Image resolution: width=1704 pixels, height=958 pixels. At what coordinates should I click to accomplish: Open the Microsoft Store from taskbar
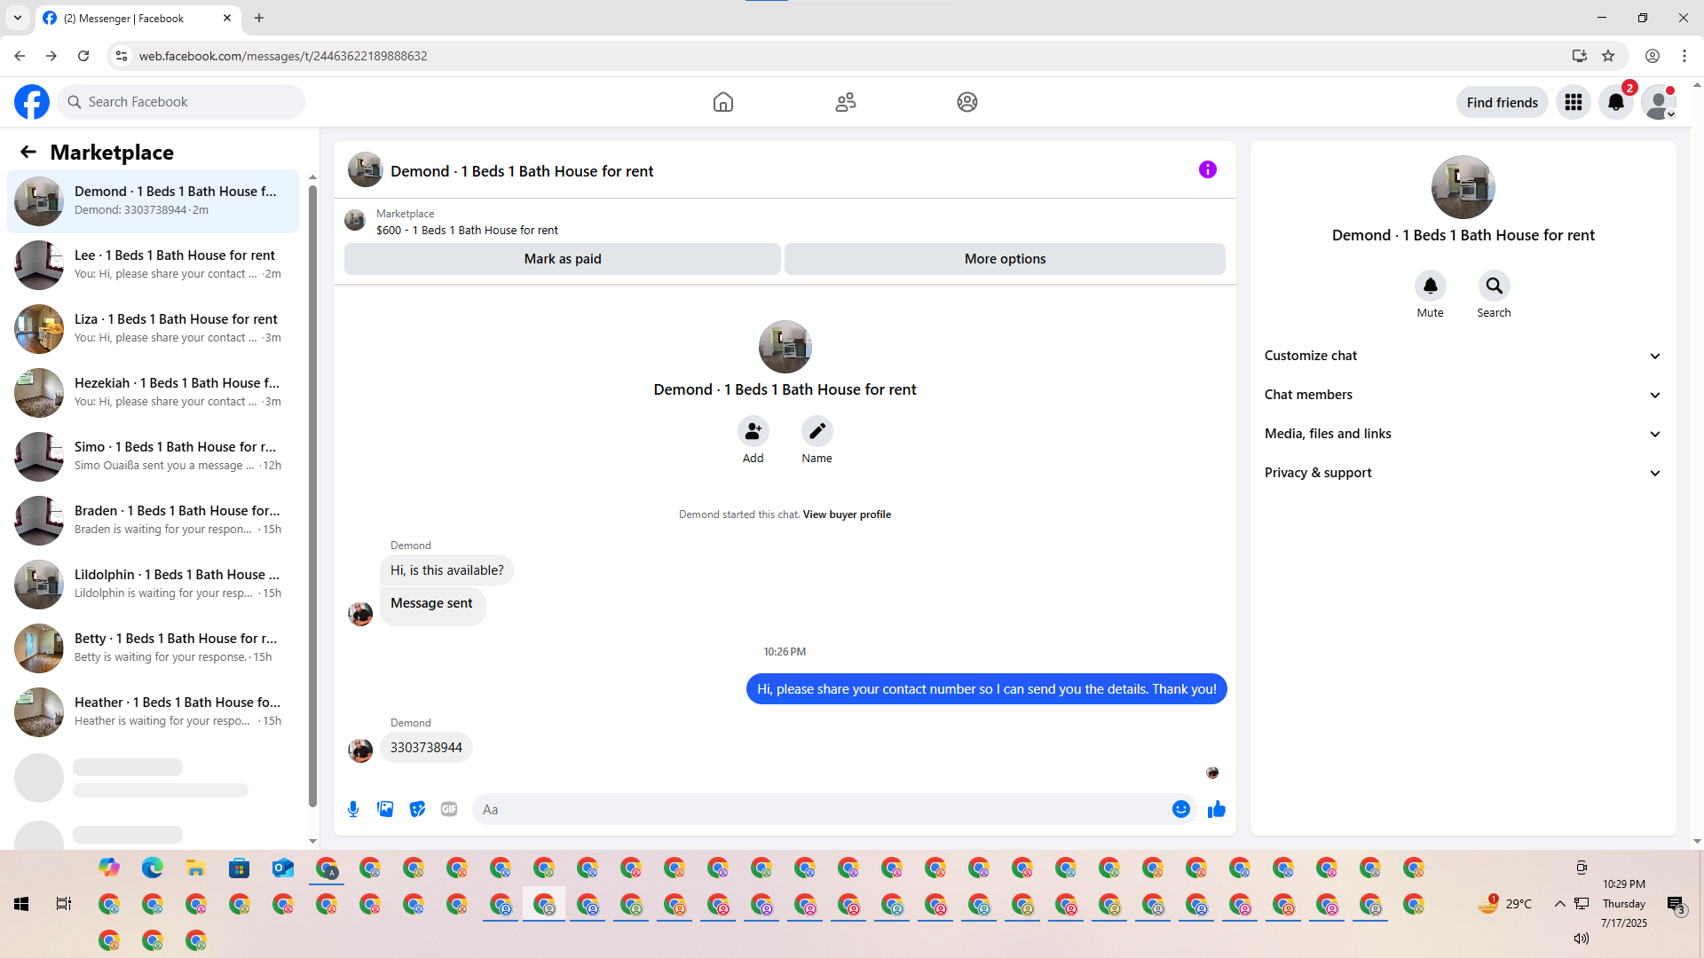pyautogui.click(x=240, y=868)
